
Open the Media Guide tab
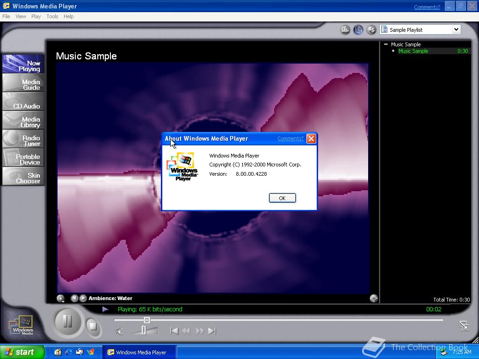coord(23,83)
